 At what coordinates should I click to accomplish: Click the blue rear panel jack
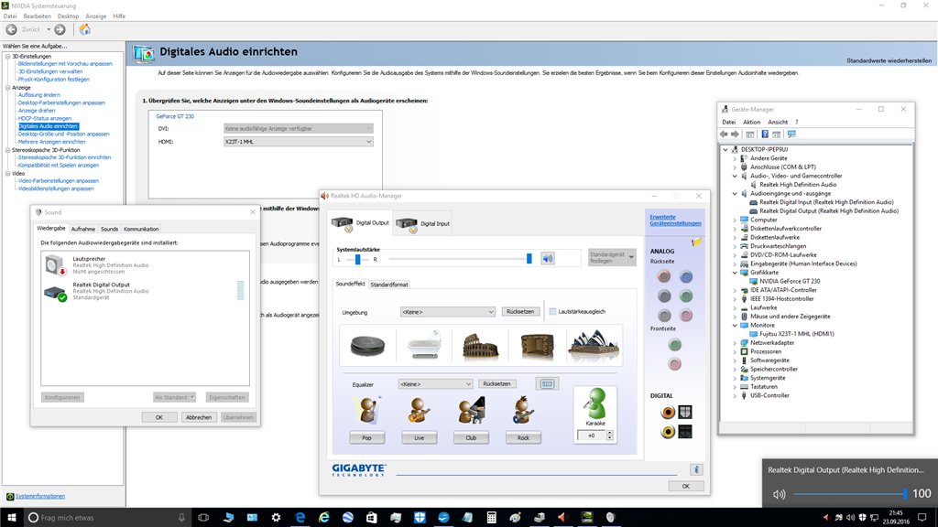click(x=686, y=276)
